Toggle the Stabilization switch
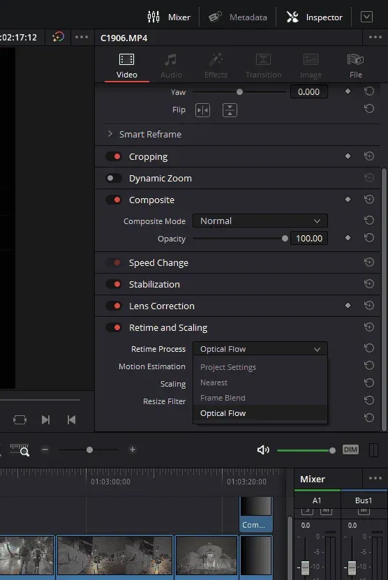The image size is (388, 580). [x=114, y=284]
